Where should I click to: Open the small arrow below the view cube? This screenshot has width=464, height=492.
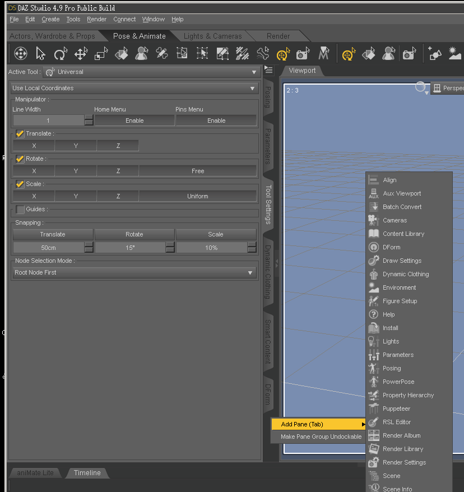pyautogui.click(x=426, y=93)
